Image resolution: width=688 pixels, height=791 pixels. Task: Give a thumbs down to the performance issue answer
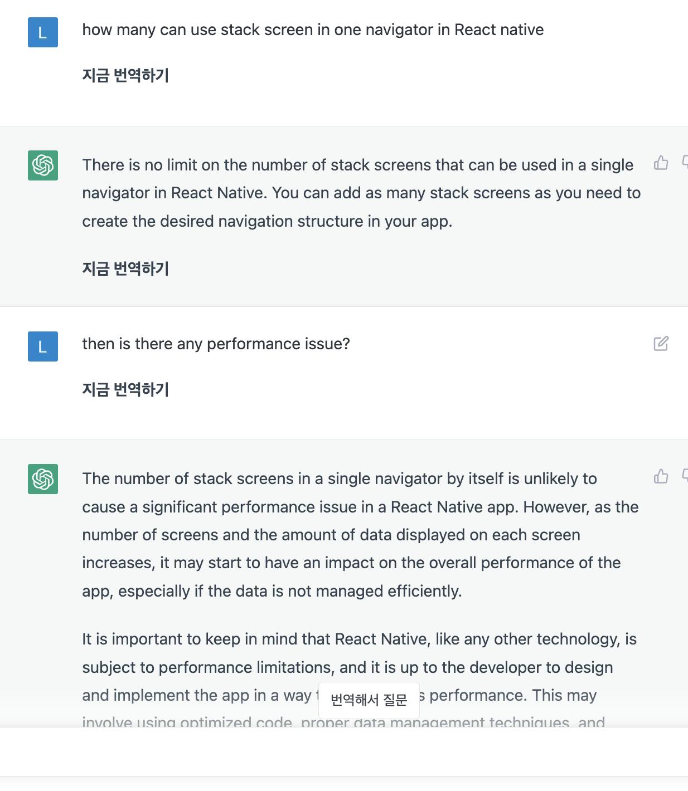[x=685, y=476]
